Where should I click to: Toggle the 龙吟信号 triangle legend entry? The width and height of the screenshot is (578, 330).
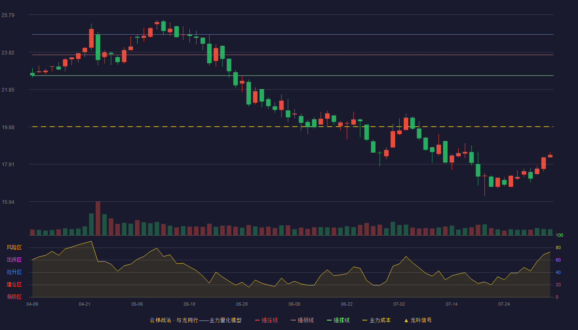pyautogui.click(x=418, y=320)
